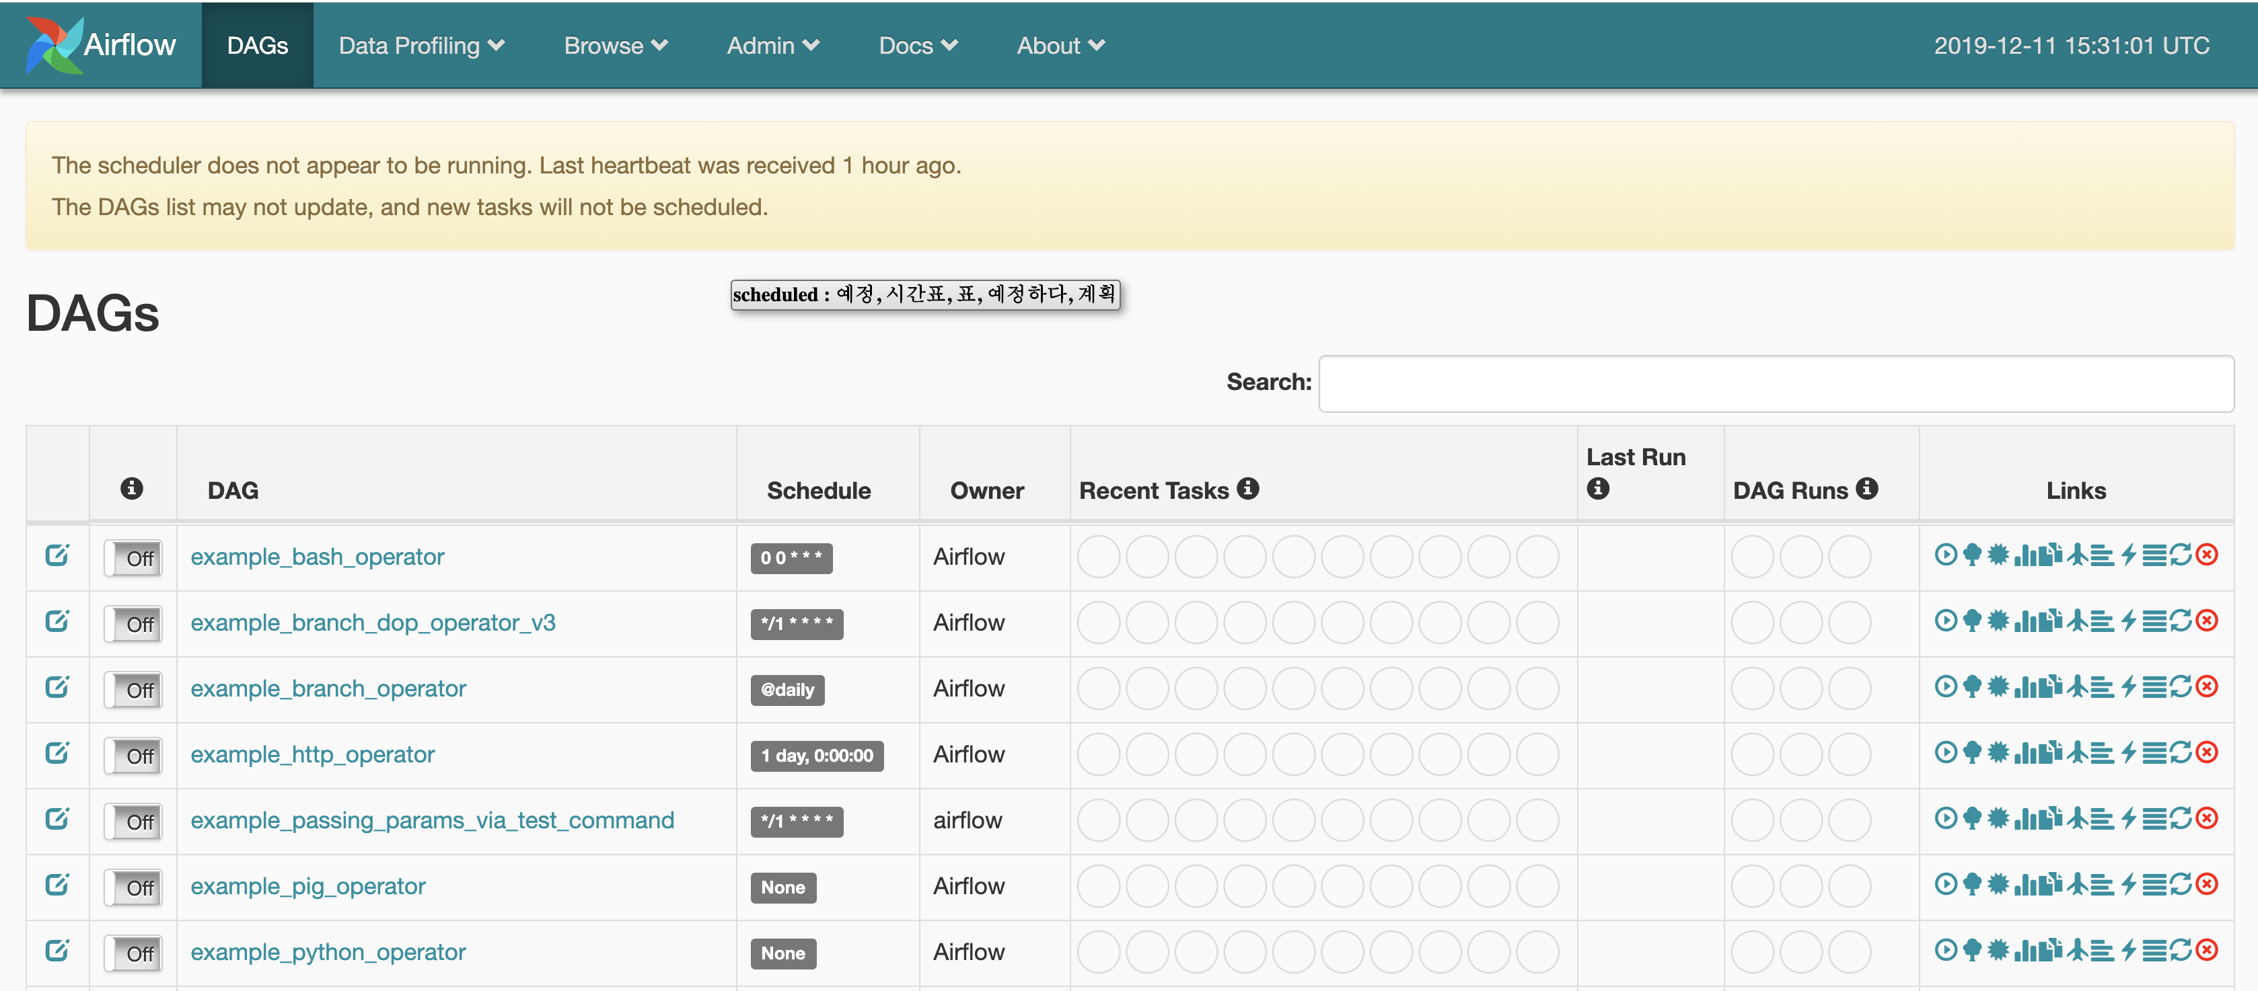The height and width of the screenshot is (991, 2258).
Task: Click first Recent Tasks circle for example_bash_operator
Action: click(1098, 557)
